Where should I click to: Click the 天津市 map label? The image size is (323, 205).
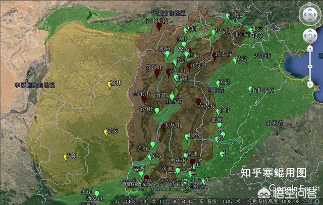[262, 55]
